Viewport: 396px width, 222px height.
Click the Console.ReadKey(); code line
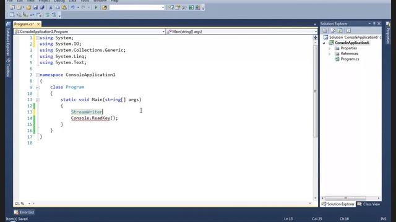click(94, 118)
